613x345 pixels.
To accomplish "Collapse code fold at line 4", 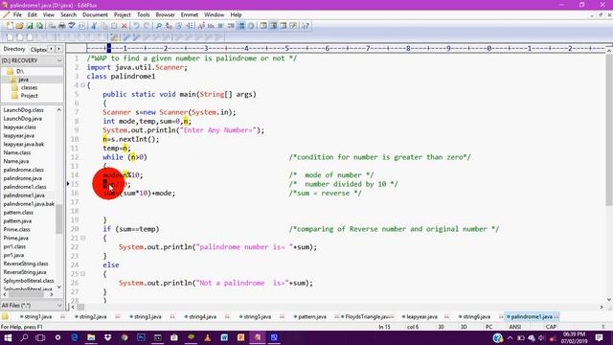I will (83, 85).
